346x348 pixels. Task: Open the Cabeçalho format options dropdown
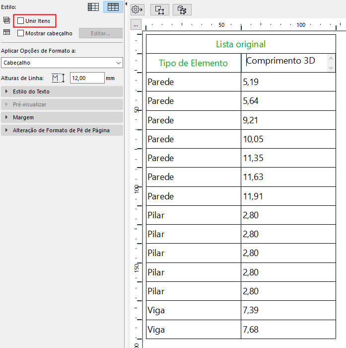(62, 63)
